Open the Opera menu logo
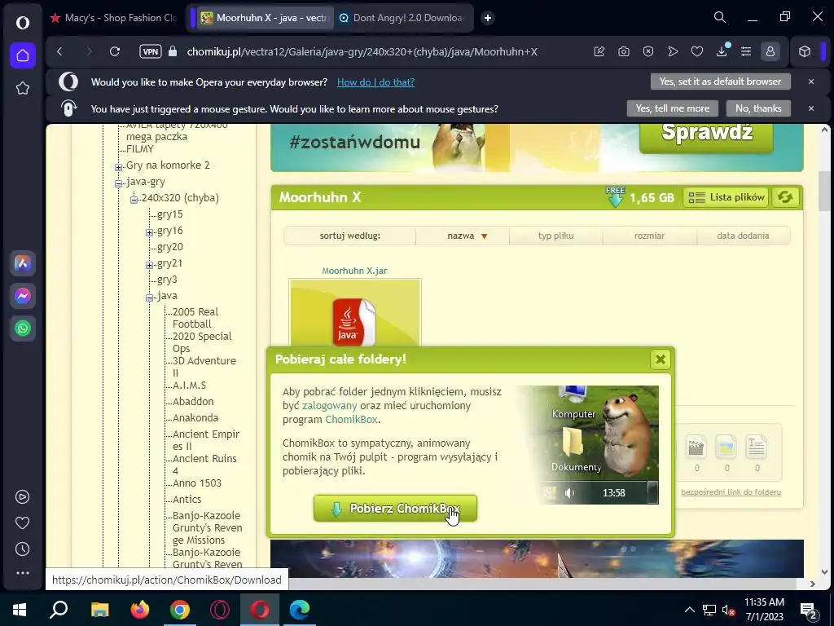Image resolution: width=834 pixels, height=626 pixels. tap(22, 22)
